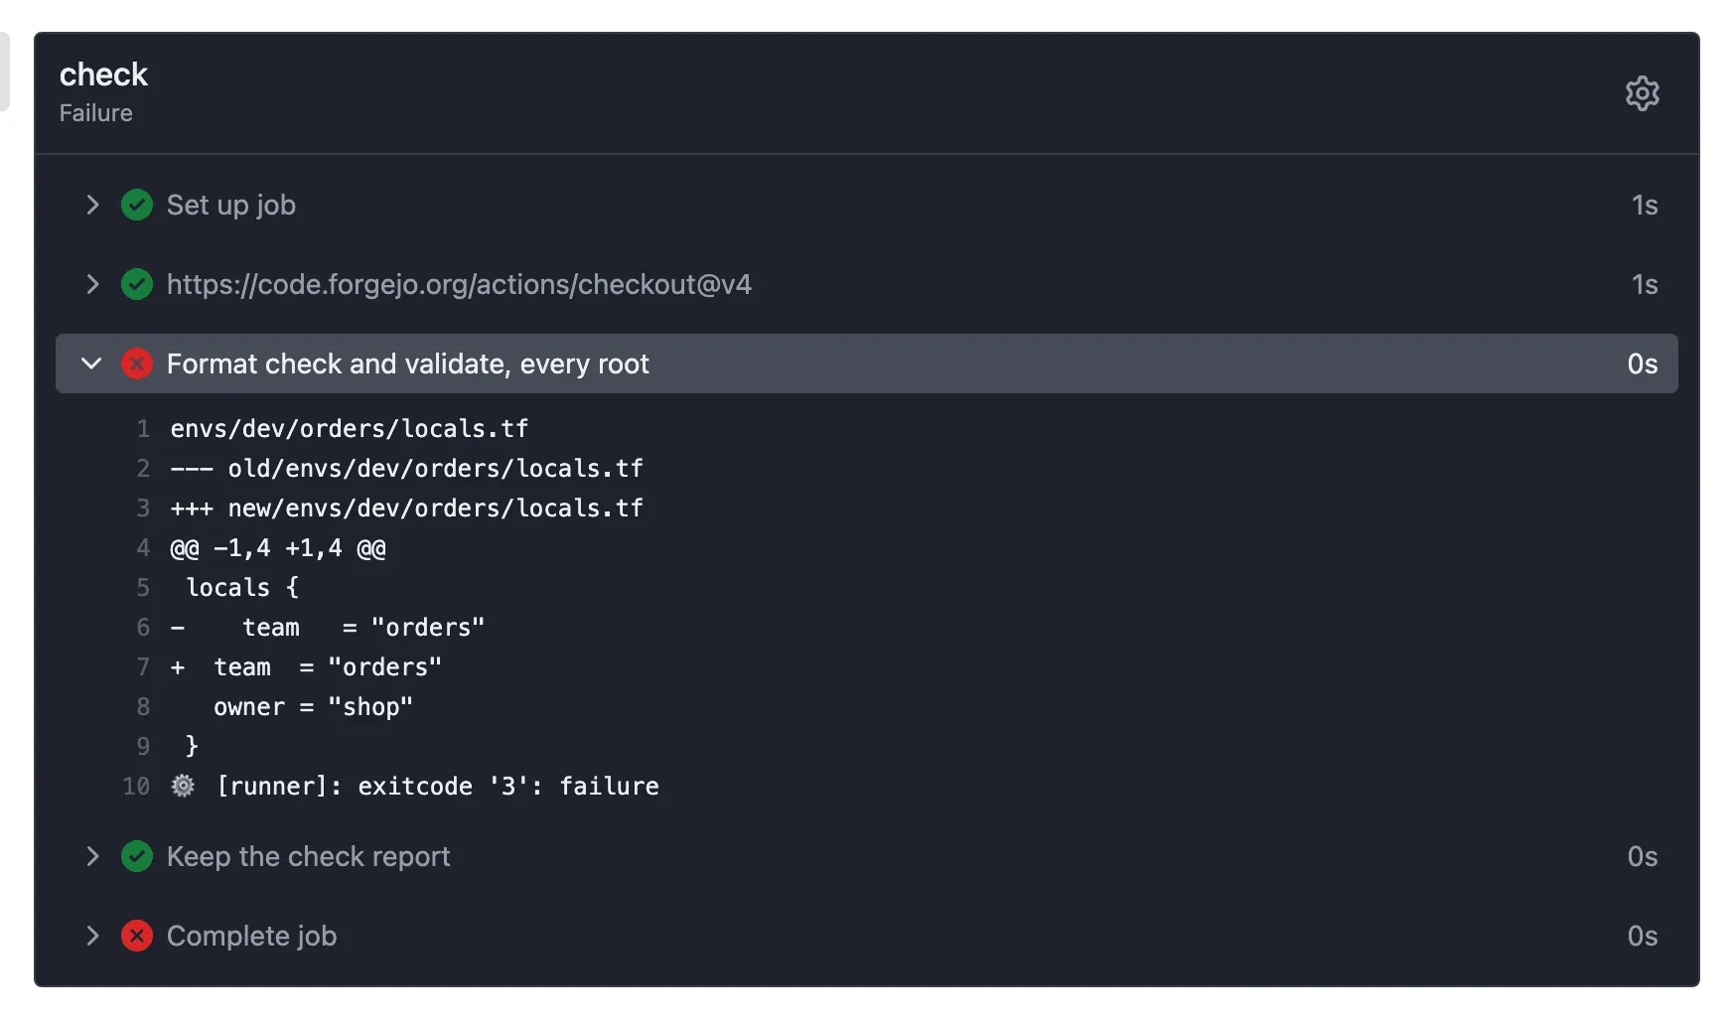1732x1021 pixels.
Task: Click log line number 10
Action: 136,786
